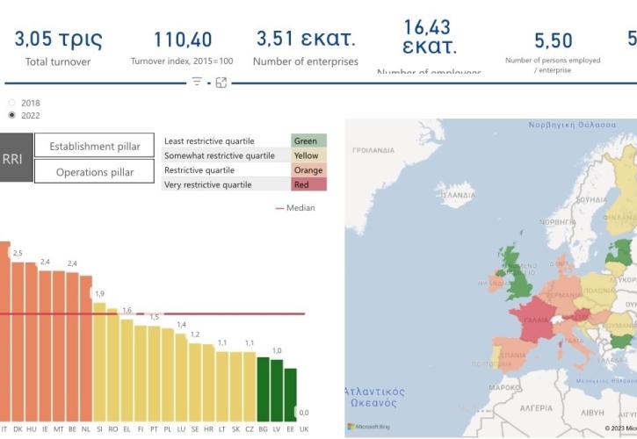This screenshot has width=637, height=439.
Task: Open the filter icon on the divider line
Action: pos(197,82)
